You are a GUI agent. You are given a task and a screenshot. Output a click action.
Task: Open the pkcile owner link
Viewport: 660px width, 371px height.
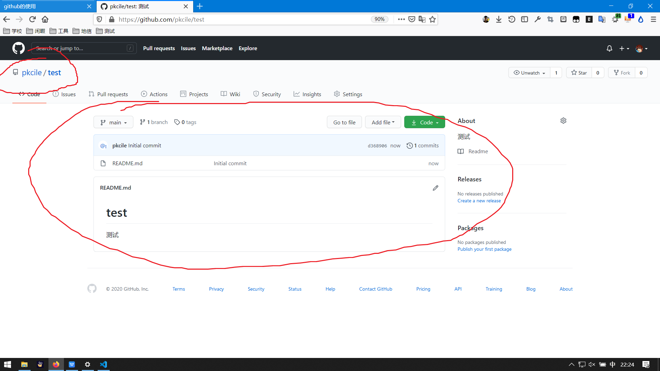[32, 72]
